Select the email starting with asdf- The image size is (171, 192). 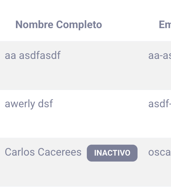[160, 104]
